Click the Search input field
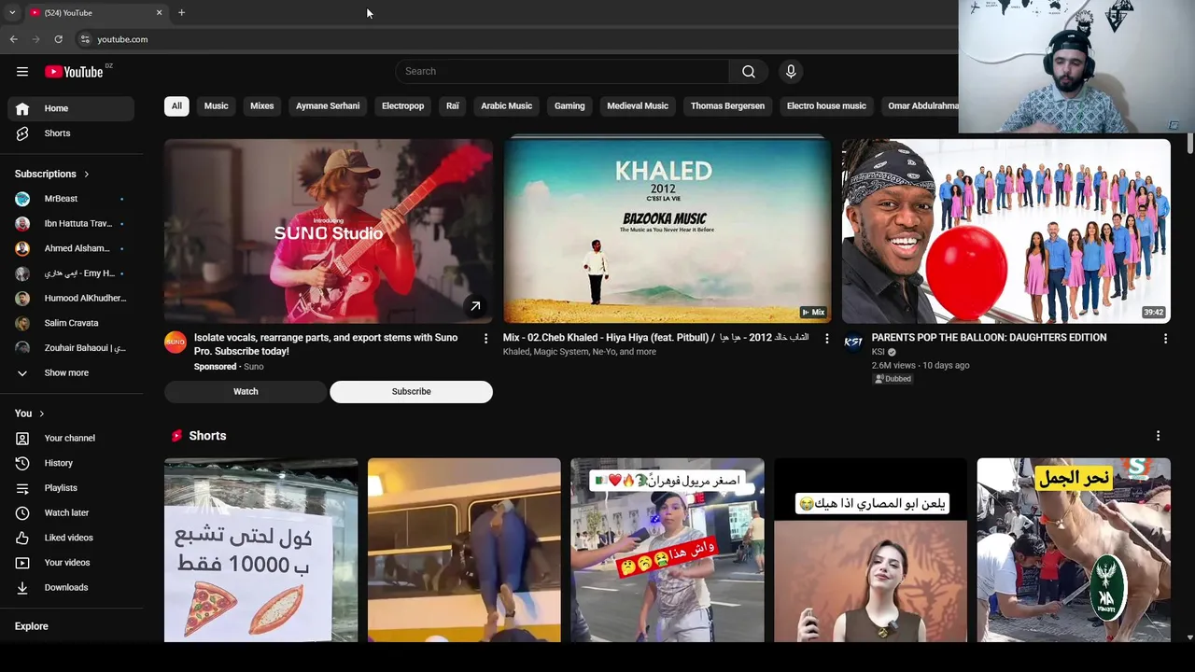 pos(562,72)
